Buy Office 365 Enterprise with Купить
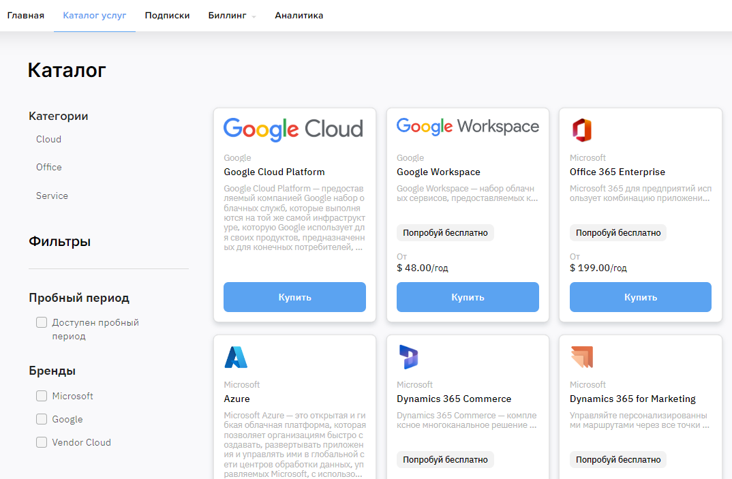Viewport: 732px width, 479px height. 641,297
